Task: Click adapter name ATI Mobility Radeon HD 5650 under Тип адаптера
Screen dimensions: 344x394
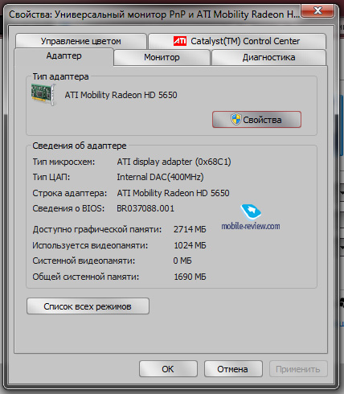Action: (x=121, y=95)
